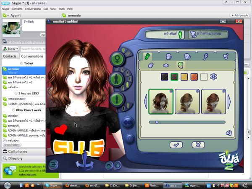Select the toddler age wheel segment
252x189 pixels.
click(116, 70)
